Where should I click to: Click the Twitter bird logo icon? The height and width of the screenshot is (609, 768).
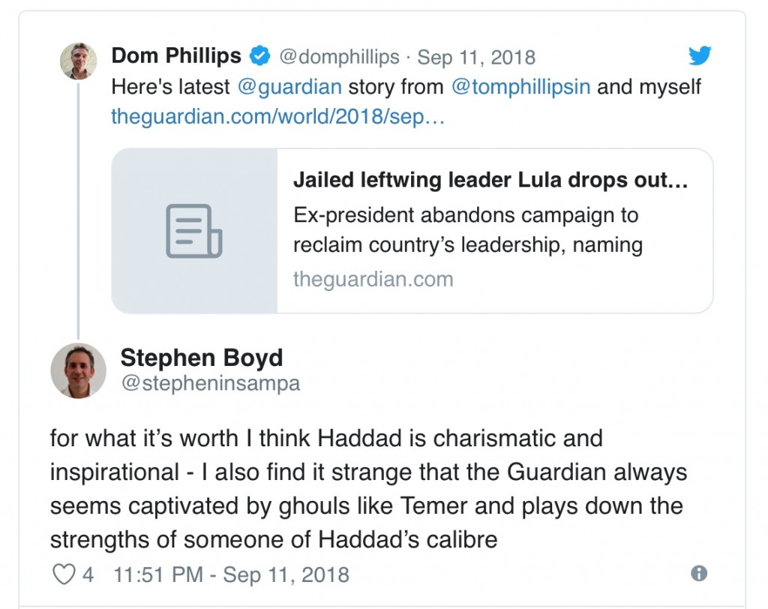(x=700, y=55)
